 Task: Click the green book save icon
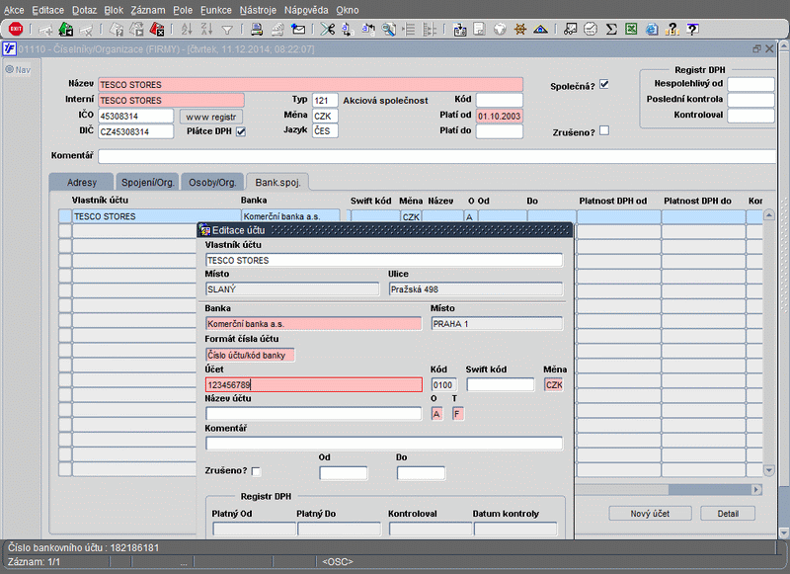click(x=66, y=30)
